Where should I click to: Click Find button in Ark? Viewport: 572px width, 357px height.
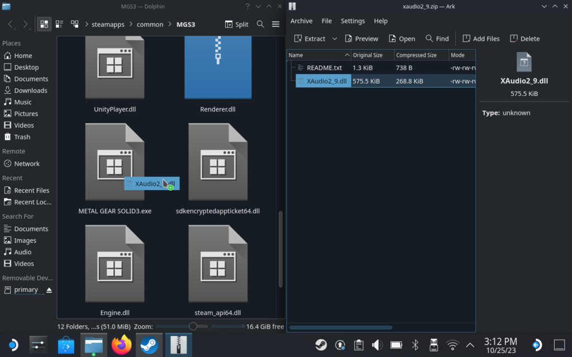[x=437, y=38]
